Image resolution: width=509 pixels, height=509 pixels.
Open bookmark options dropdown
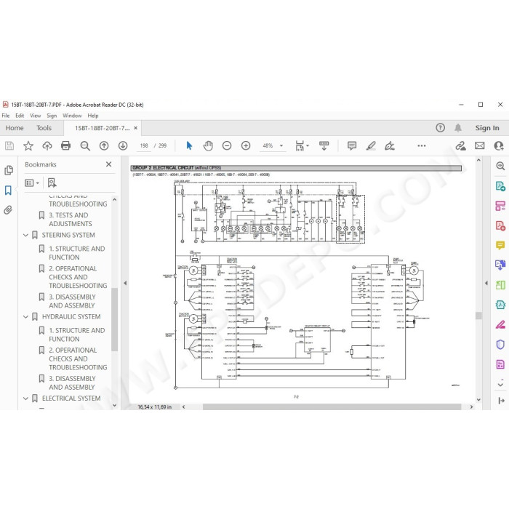(32, 183)
